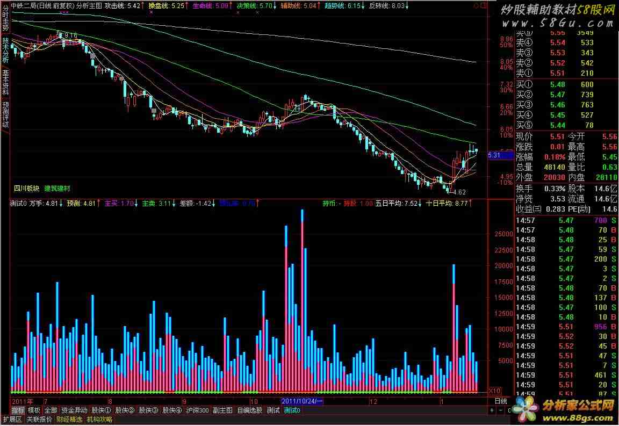Click the PE(动) 14.6 quote field
This screenshot has height=426, width=619.
593,209
